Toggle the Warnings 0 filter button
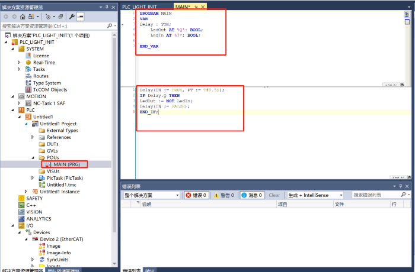Viewport: 415px width, 272px height. [224, 195]
